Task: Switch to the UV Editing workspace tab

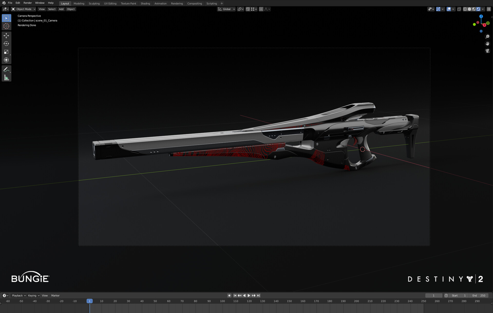Action: coord(110,4)
